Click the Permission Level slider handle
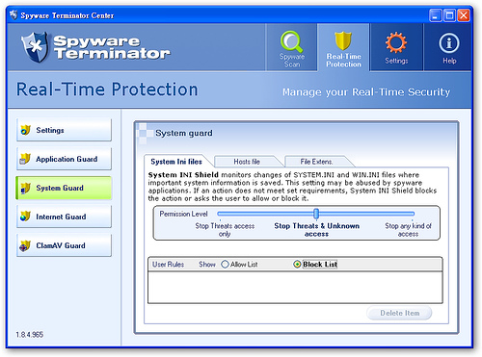 coord(316,214)
